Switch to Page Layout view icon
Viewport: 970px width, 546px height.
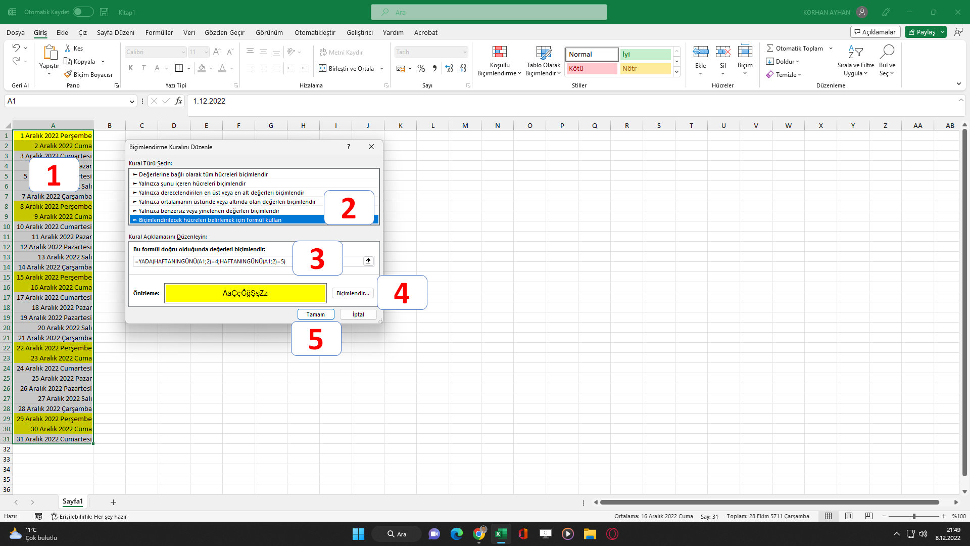pyautogui.click(x=849, y=516)
